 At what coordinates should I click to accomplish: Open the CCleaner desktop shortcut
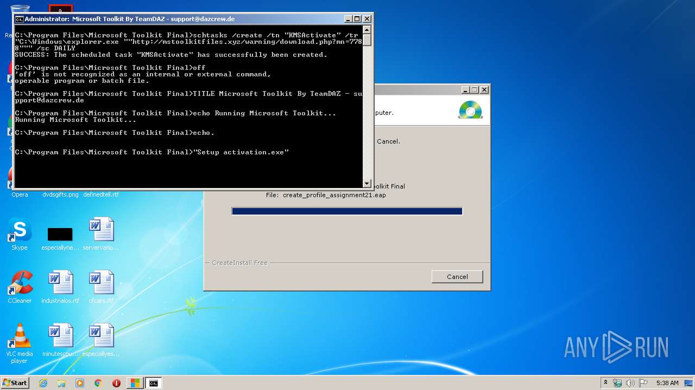coord(20,287)
